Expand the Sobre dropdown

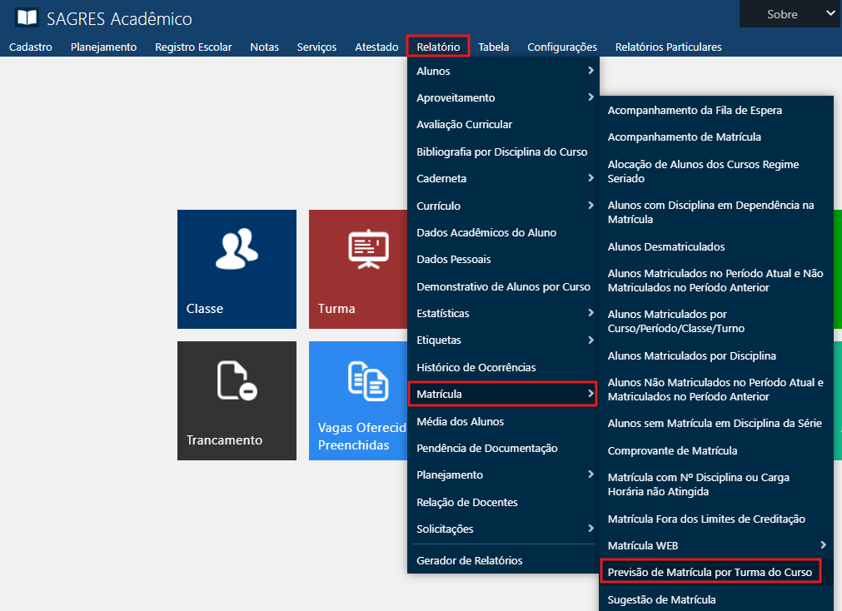[x=790, y=14]
